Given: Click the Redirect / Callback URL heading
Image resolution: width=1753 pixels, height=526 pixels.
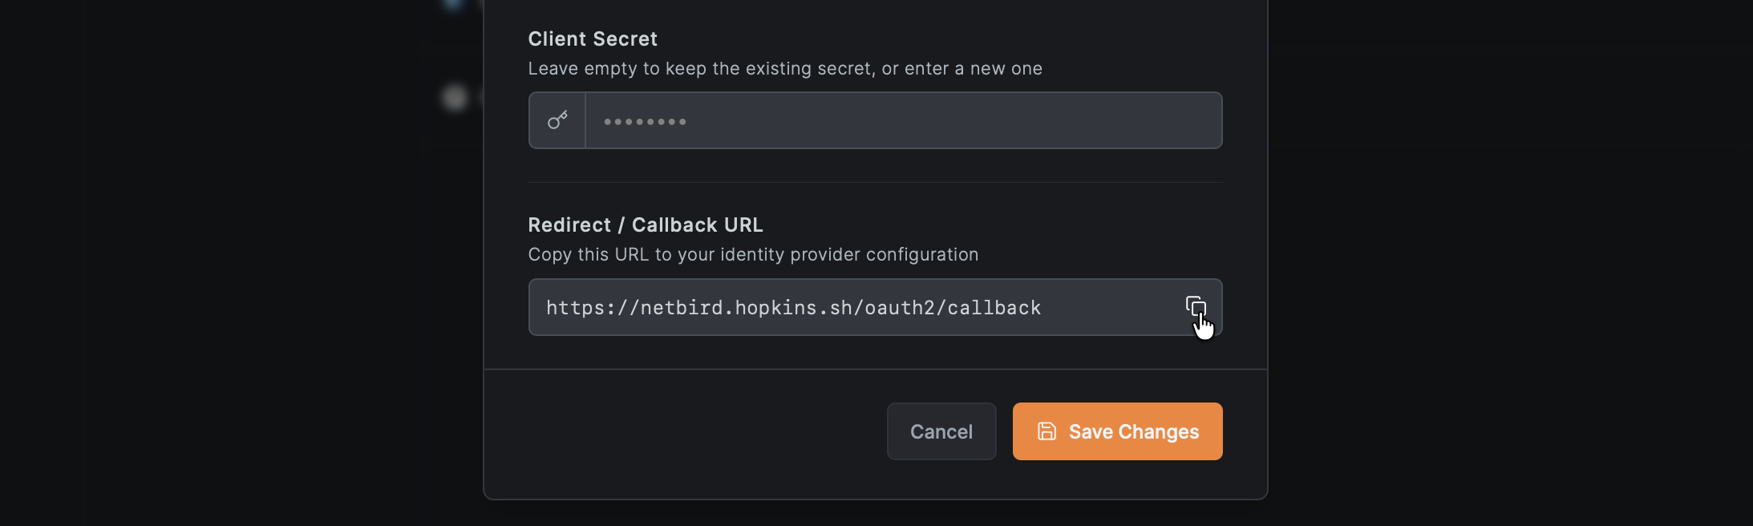Looking at the screenshot, I should 645,225.
